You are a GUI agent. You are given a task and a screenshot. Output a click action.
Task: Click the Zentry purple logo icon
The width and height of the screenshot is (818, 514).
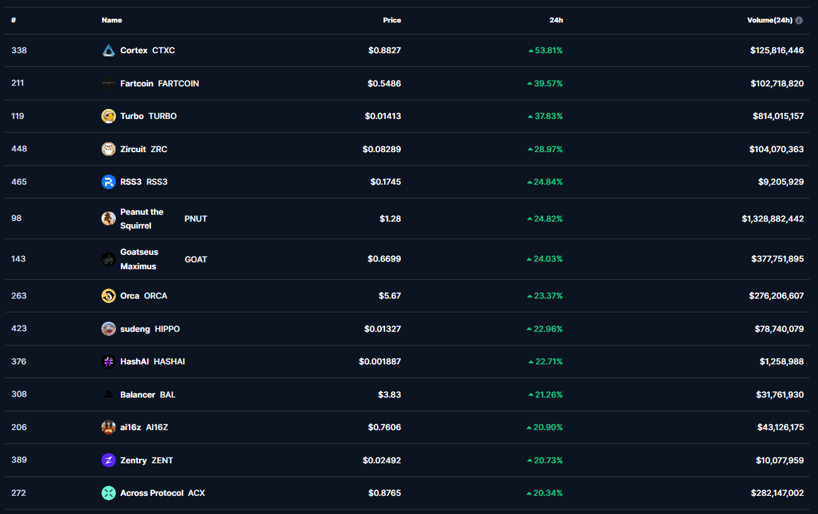point(108,460)
